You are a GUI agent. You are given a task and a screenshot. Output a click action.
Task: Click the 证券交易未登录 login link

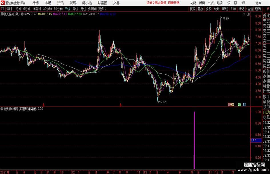click(156, 3)
